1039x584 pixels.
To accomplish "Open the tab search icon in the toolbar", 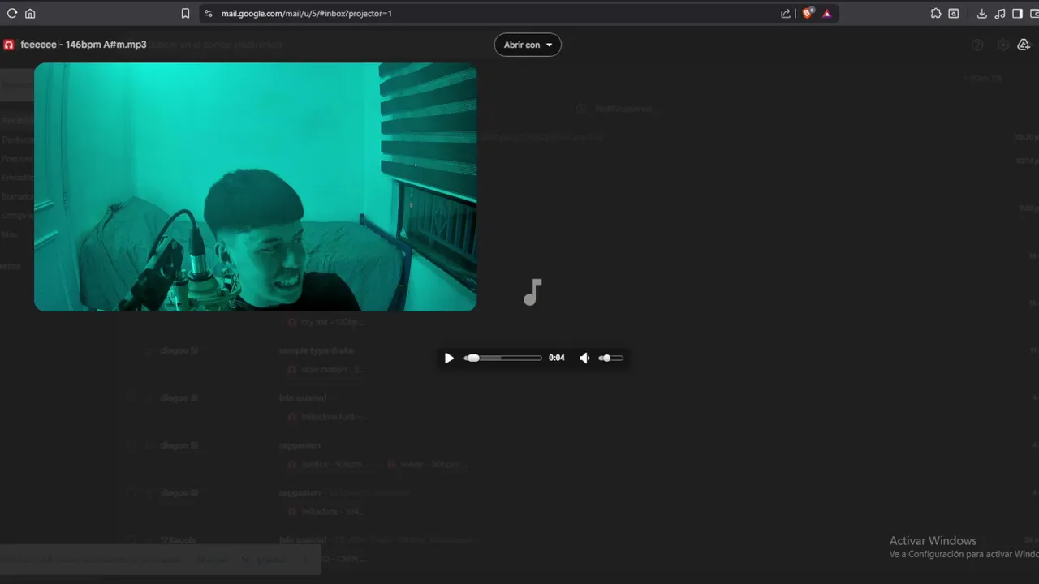I will coord(954,13).
